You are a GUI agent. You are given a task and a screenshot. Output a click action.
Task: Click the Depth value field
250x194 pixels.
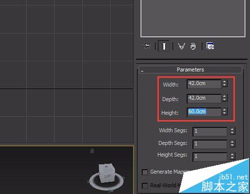[204, 98]
